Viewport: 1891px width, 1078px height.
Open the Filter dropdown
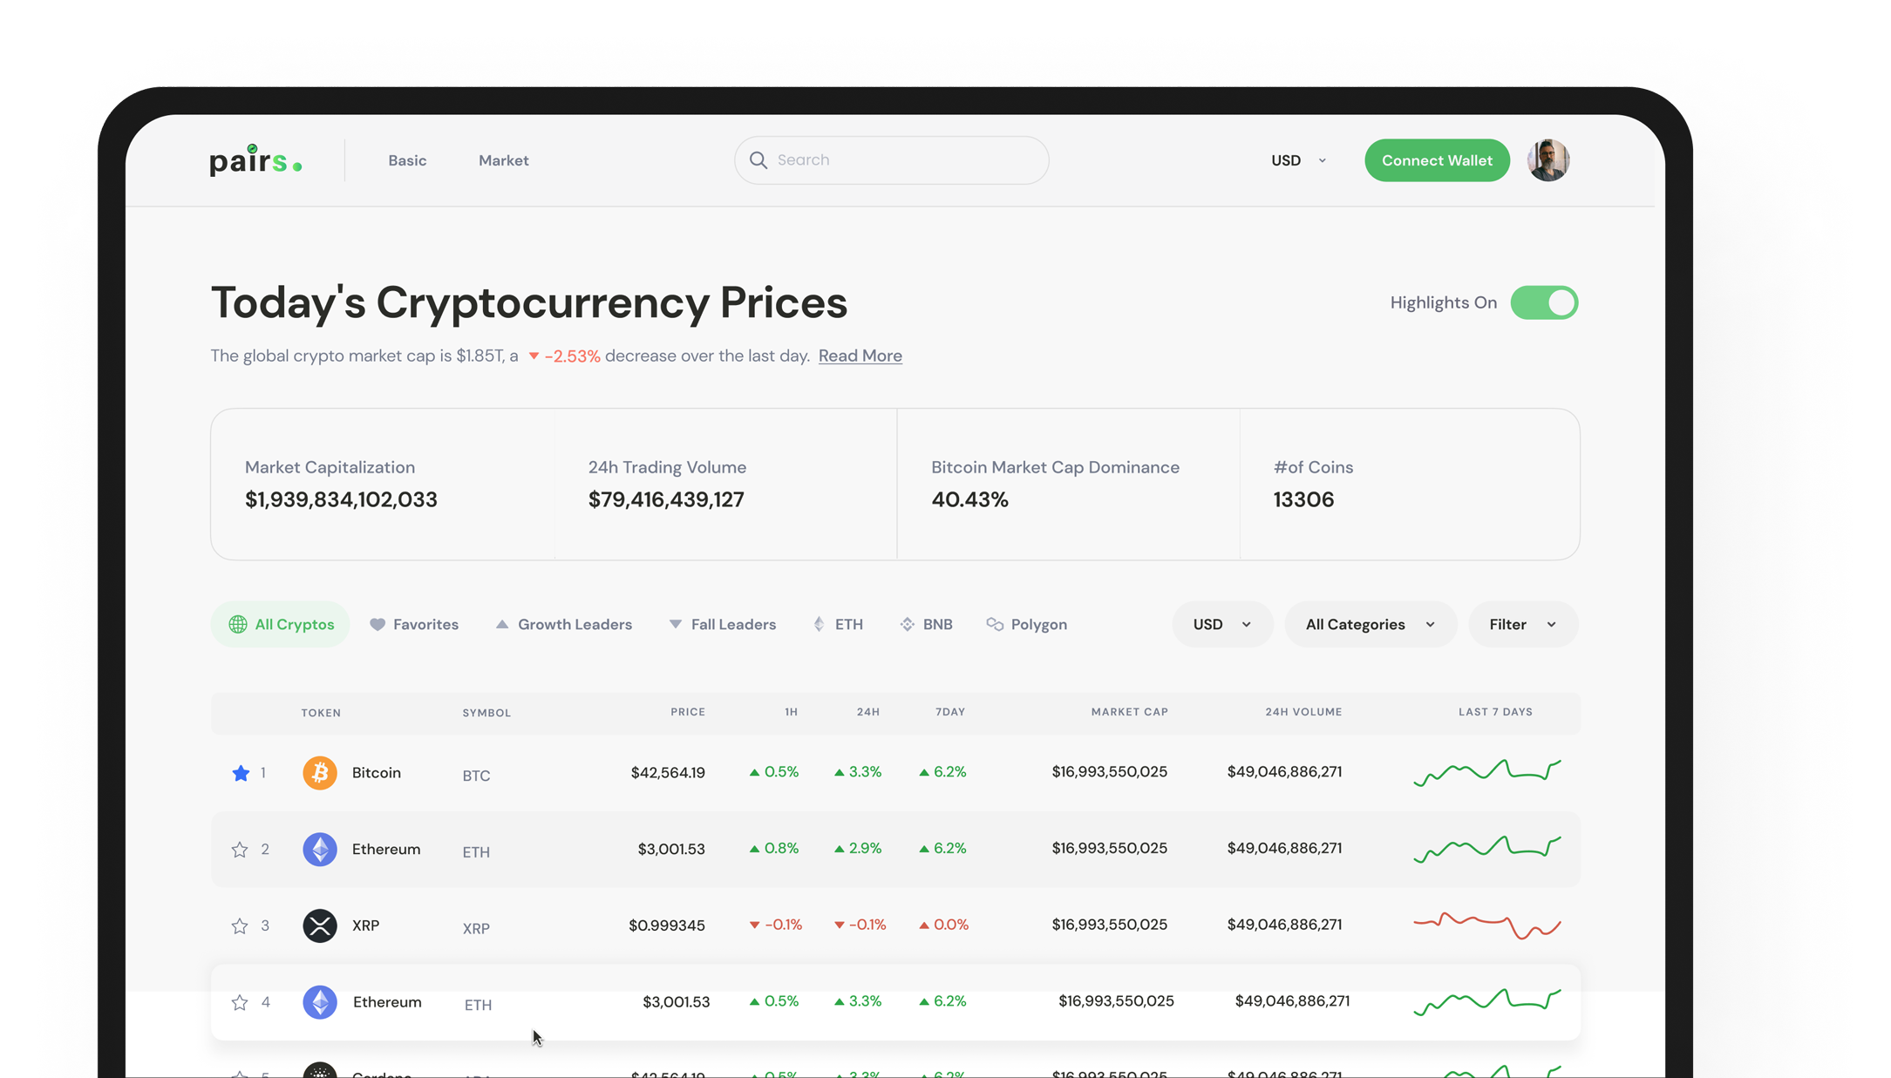tap(1522, 625)
